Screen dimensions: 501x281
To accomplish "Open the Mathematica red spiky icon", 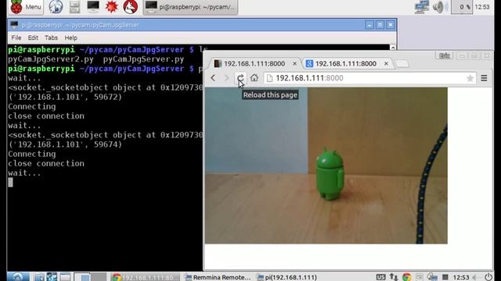I will point(111,7).
